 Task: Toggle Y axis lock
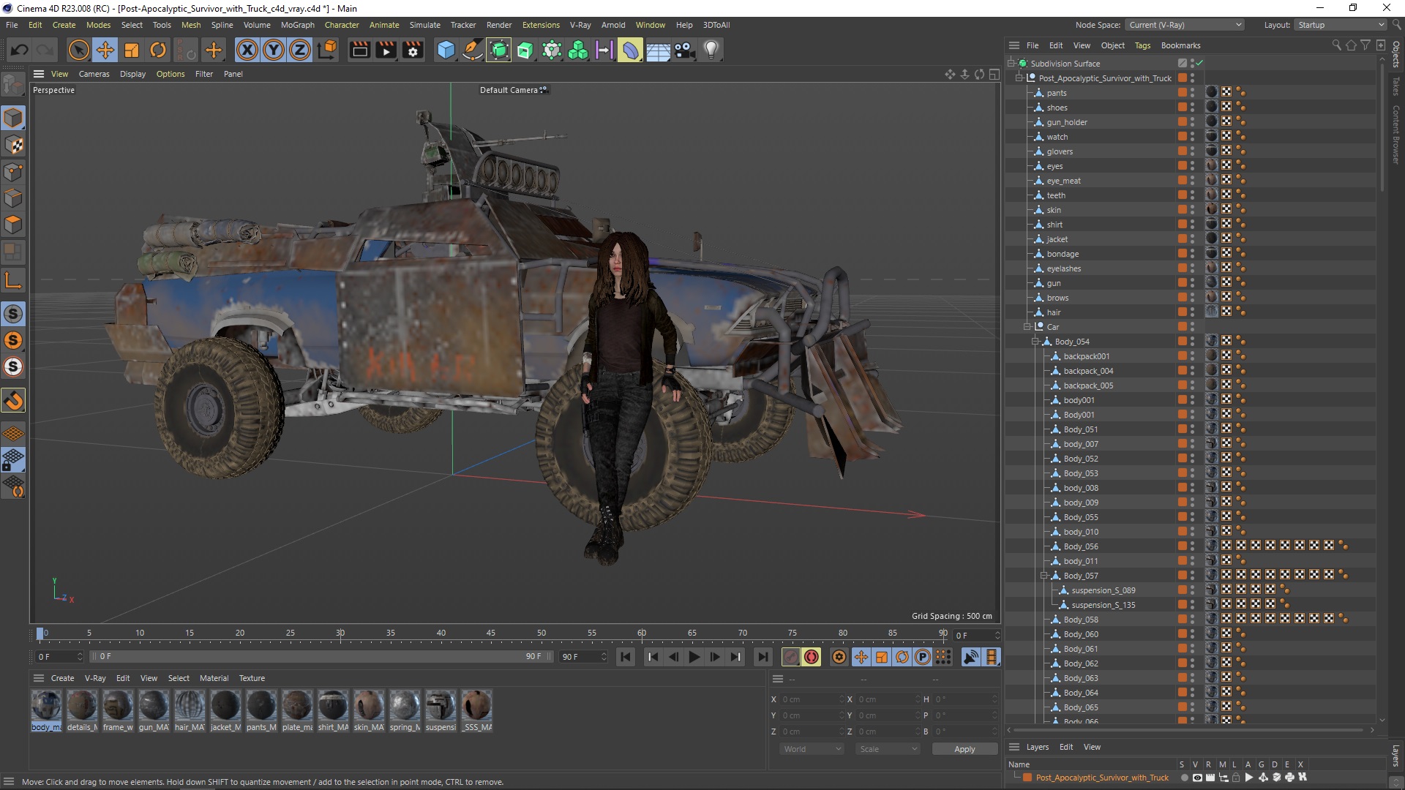click(x=274, y=50)
